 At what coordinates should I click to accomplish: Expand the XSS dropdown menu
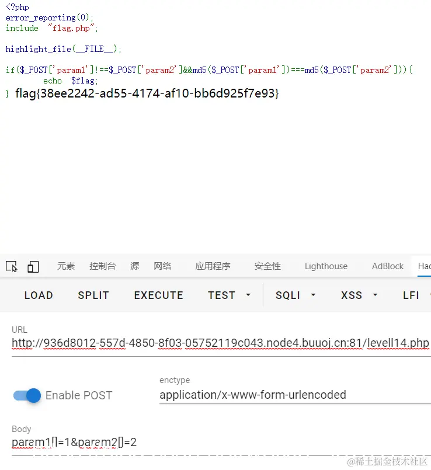tap(359, 295)
